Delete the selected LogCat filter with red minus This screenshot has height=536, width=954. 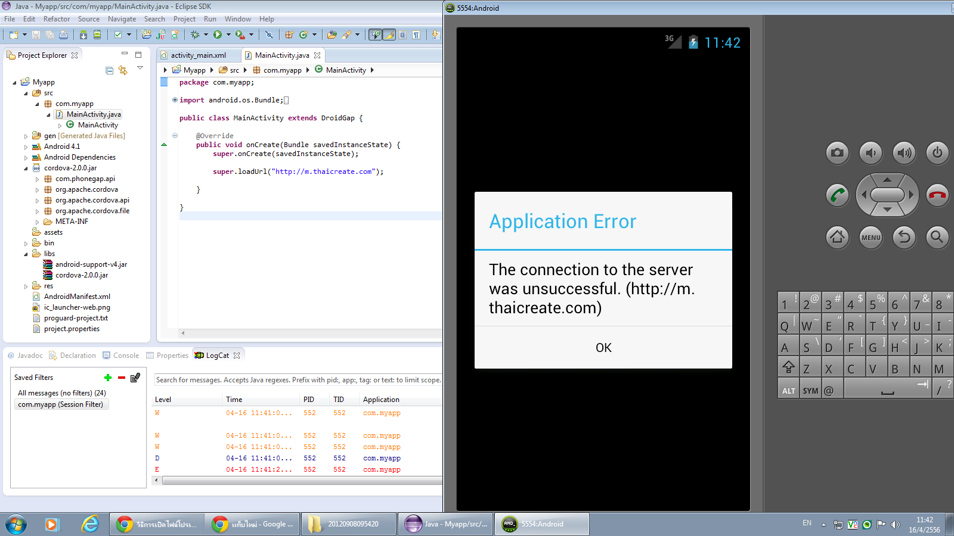(122, 378)
